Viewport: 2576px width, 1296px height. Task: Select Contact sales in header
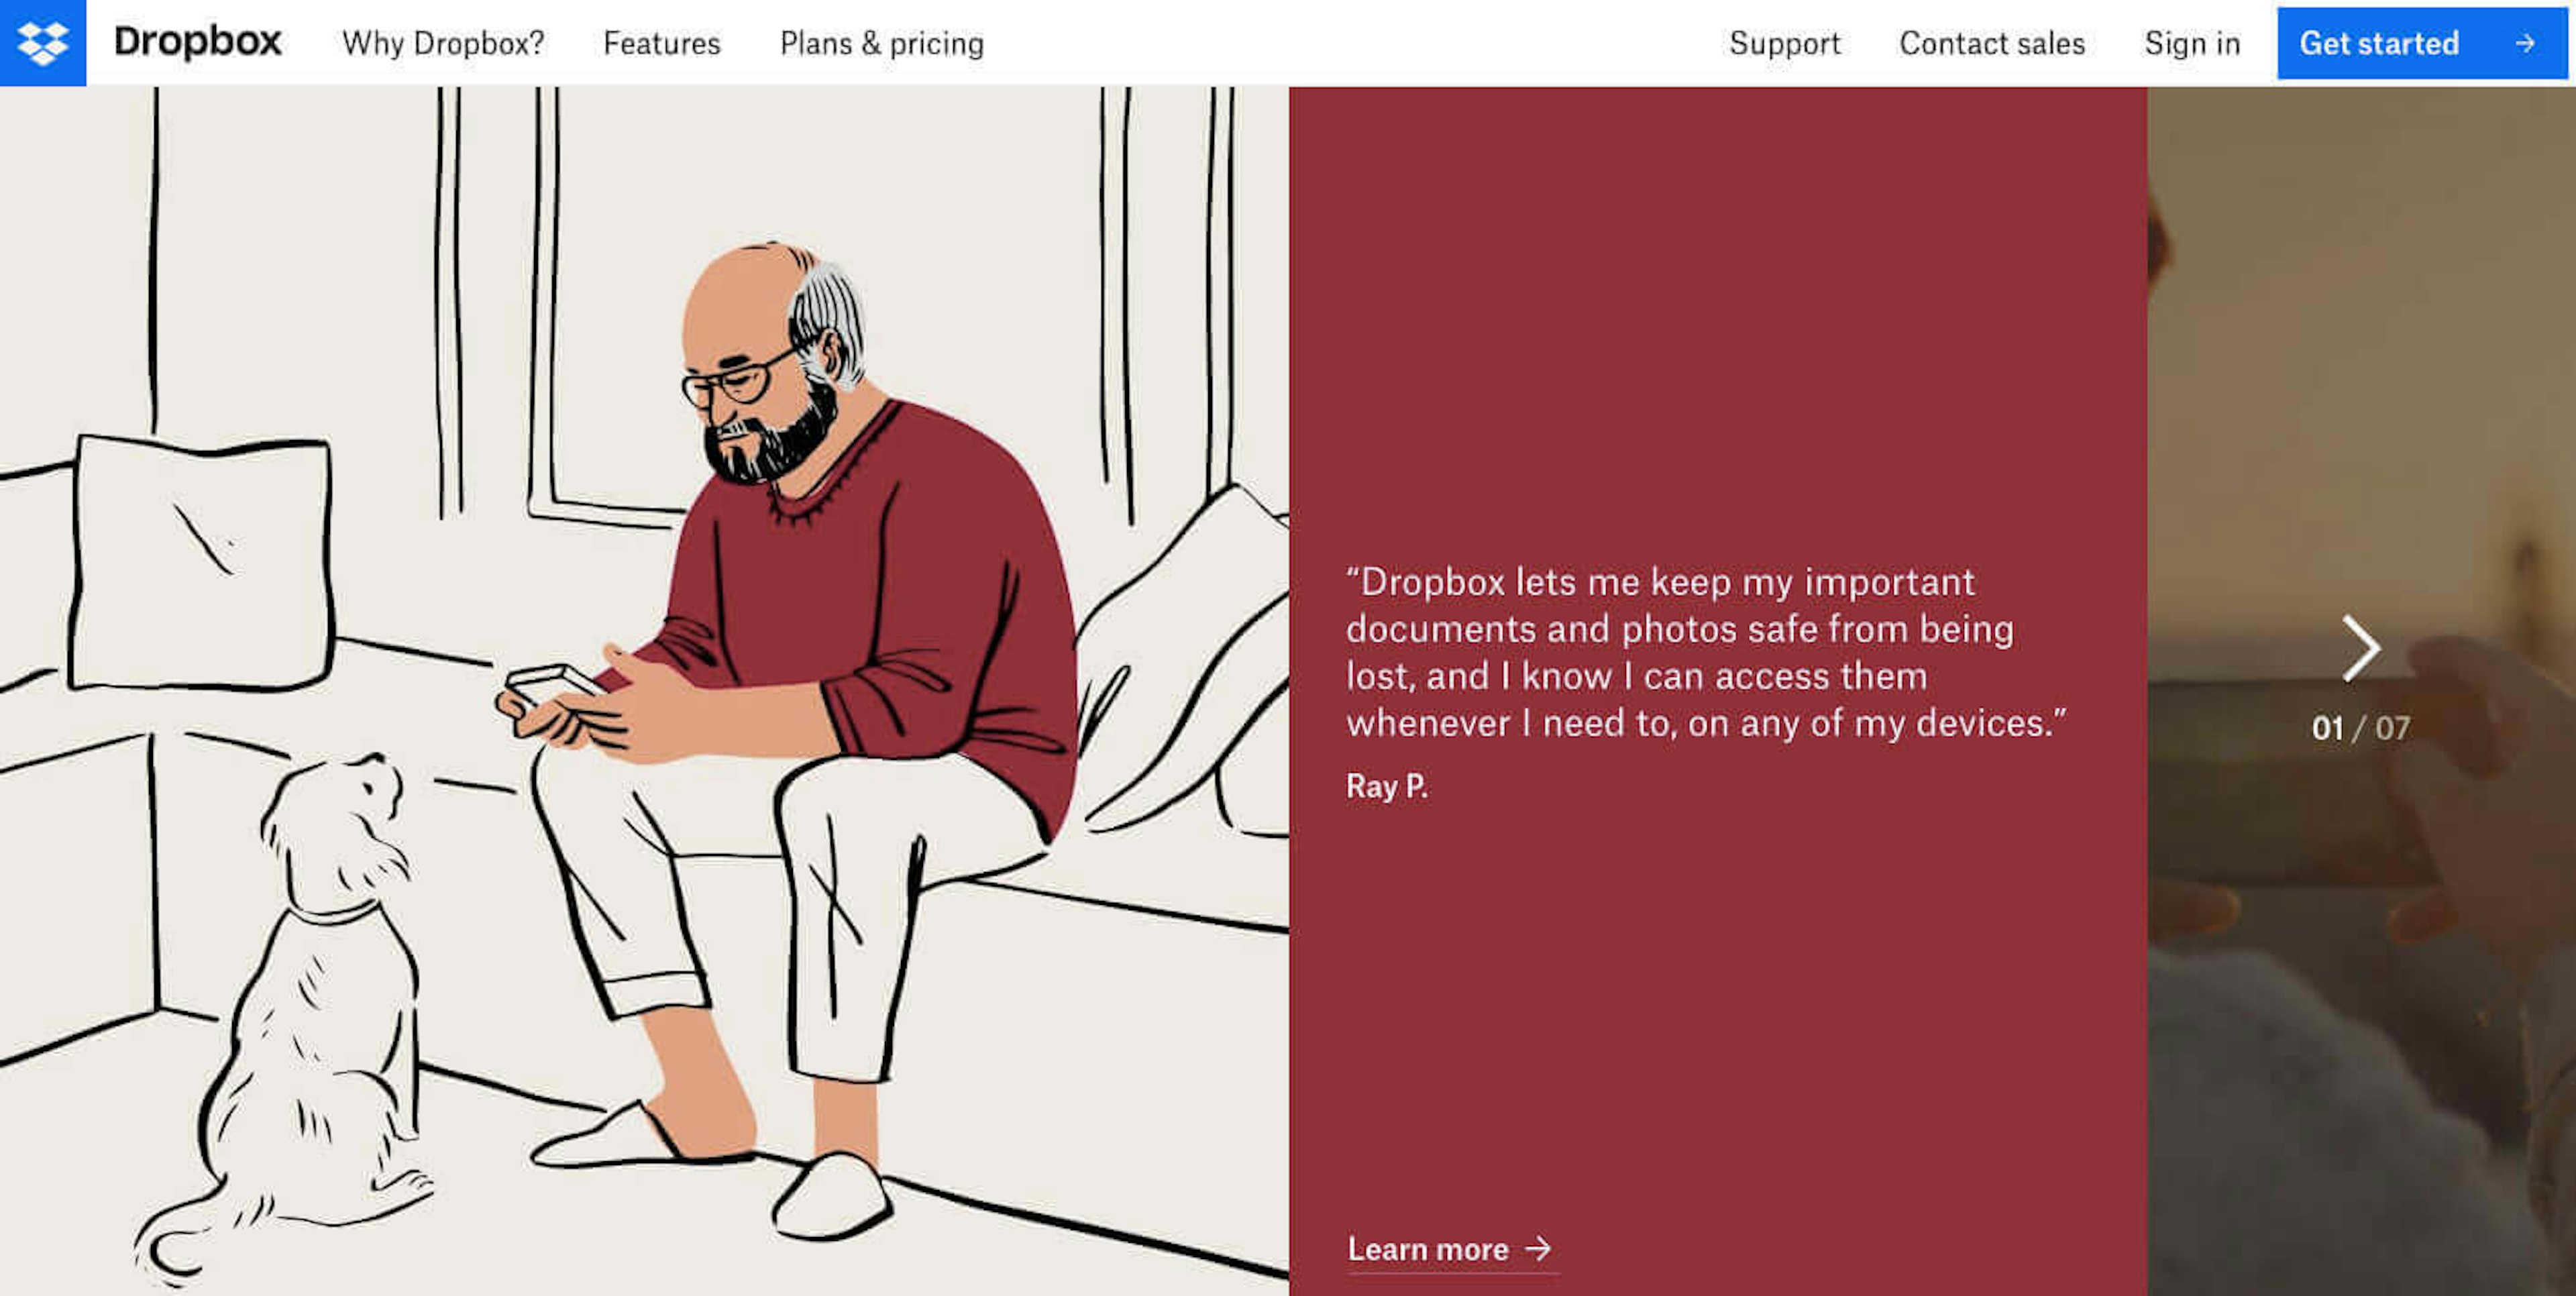pos(1992,43)
